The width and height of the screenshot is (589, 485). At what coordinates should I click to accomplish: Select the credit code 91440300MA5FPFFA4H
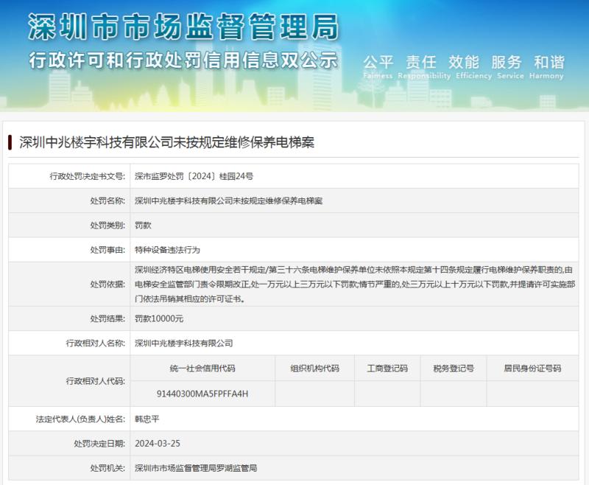pos(202,394)
